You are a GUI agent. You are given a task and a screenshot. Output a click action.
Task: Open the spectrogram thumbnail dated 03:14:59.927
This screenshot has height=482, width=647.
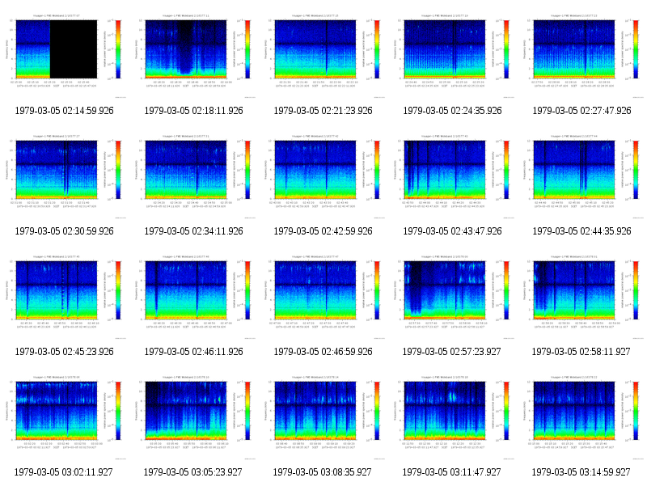coord(581,417)
